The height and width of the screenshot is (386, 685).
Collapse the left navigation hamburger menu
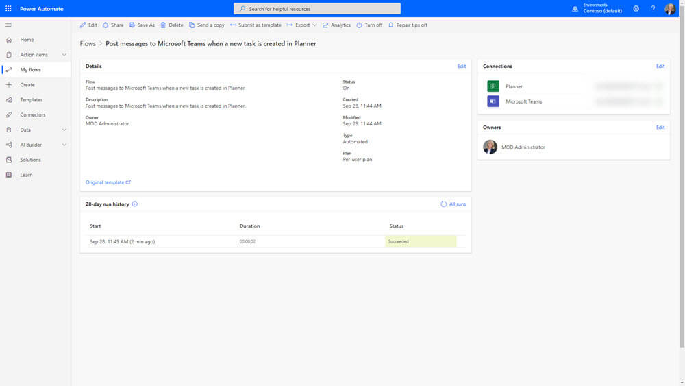[8, 25]
